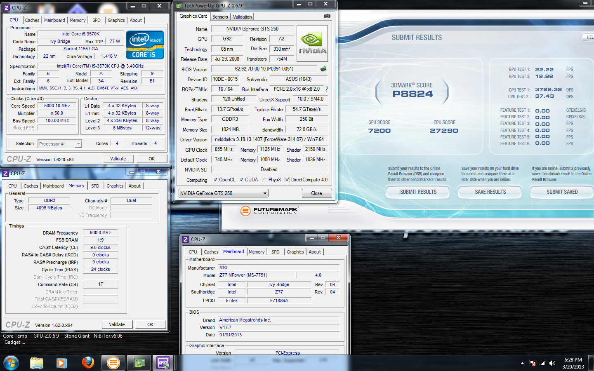Open the Core Temp desktop shortcut

point(15,339)
